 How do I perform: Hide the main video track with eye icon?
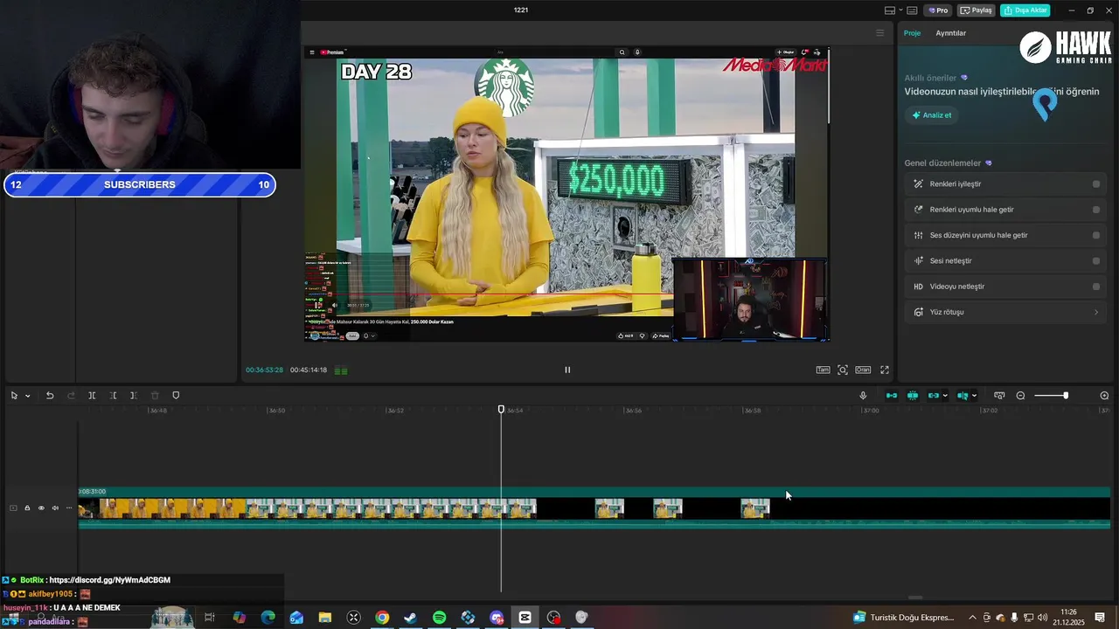41,508
